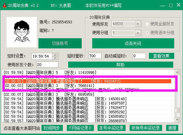Close the 20周年庆典 window
Viewport: 183px width, 135px height.
tap(179, 5)
